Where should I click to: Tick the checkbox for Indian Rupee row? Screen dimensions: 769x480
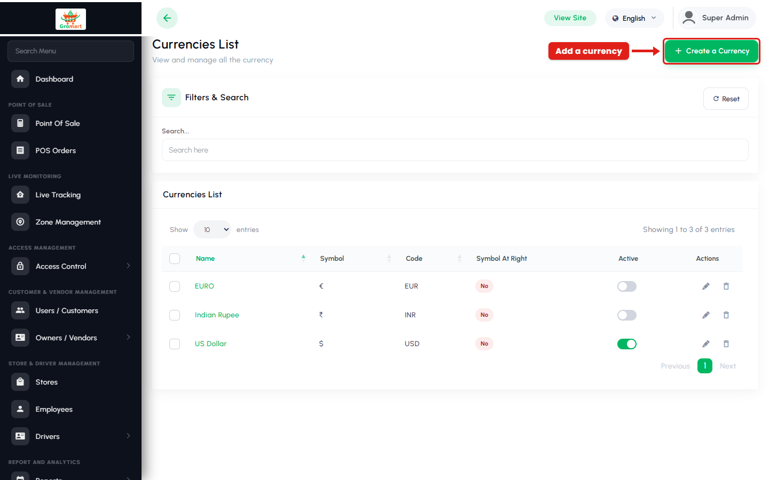coord(175,315)
